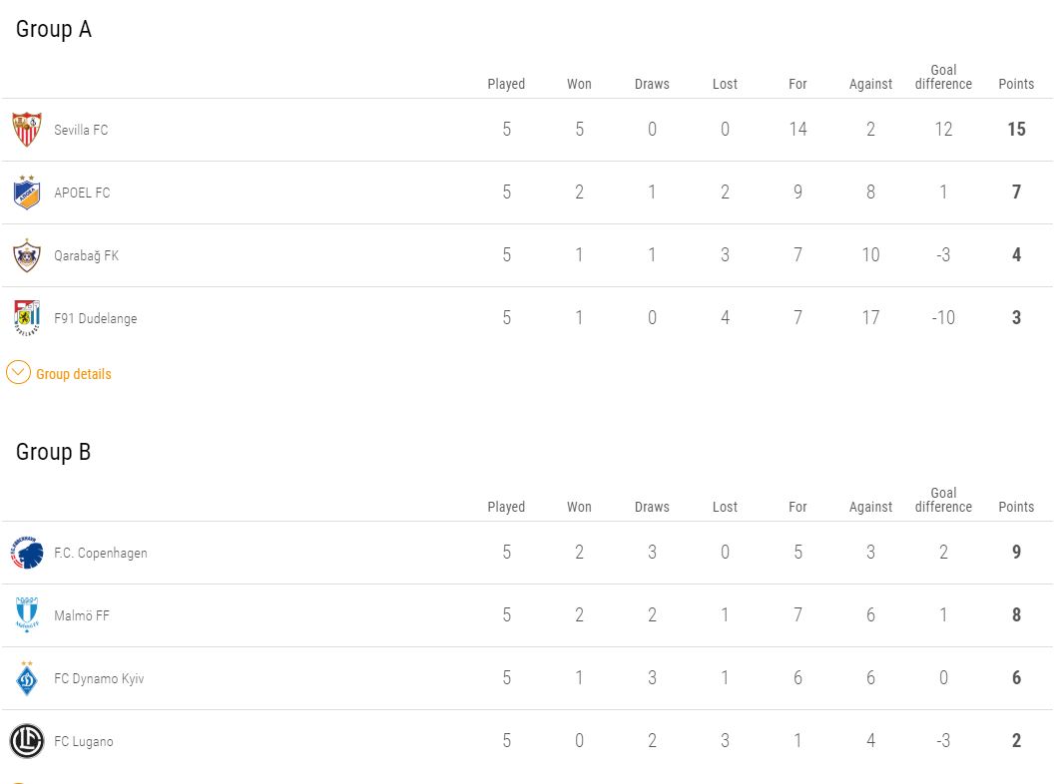Click the APOEL FC club crest

(x=27, y=193)
